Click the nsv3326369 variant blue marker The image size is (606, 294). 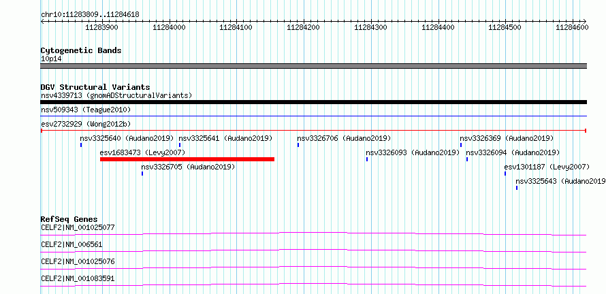point(461,145)
